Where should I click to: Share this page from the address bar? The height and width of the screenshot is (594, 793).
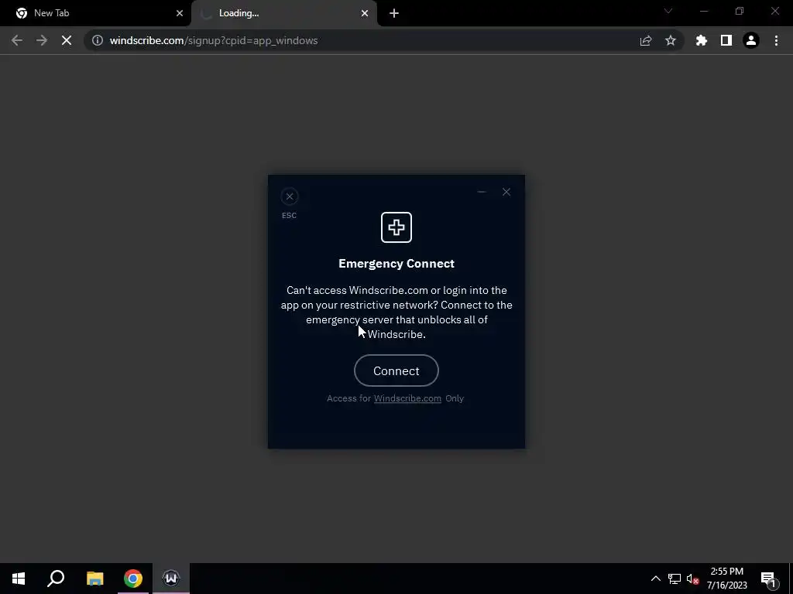tap(646, 40)
